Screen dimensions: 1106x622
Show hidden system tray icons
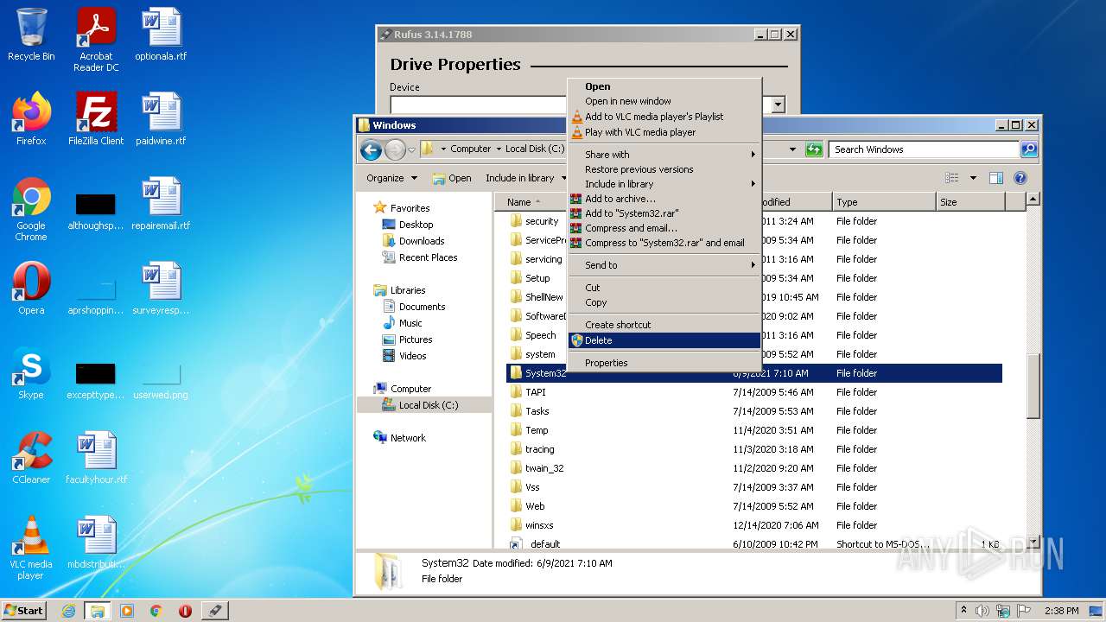[x=963, y=610]
